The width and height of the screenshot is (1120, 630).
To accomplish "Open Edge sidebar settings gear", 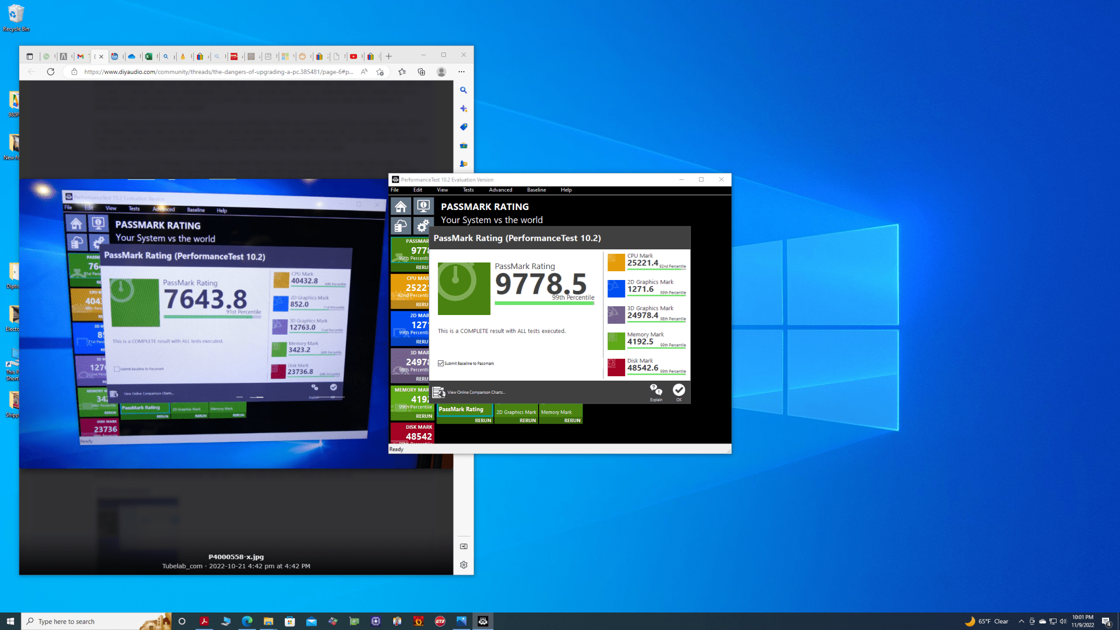I will (463, 565).
